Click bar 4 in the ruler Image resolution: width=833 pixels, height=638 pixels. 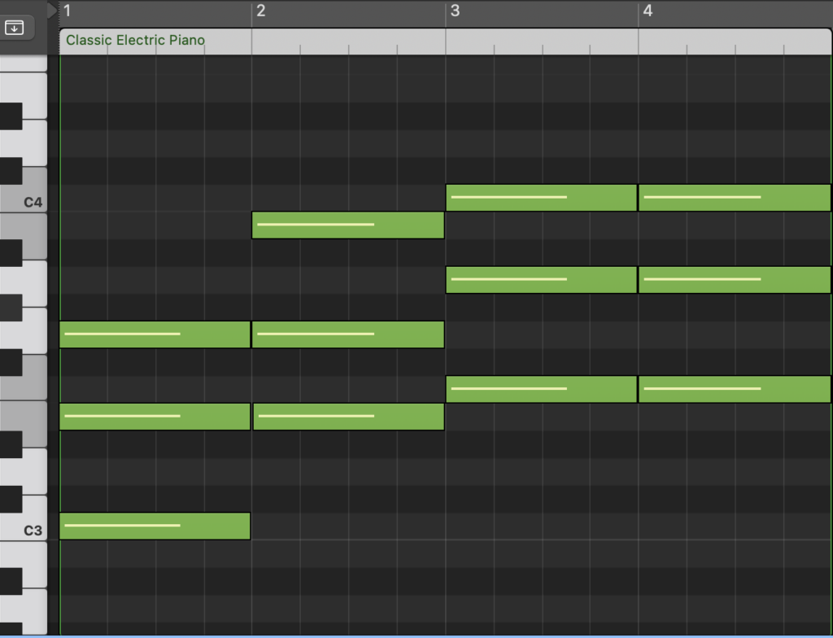648,11
